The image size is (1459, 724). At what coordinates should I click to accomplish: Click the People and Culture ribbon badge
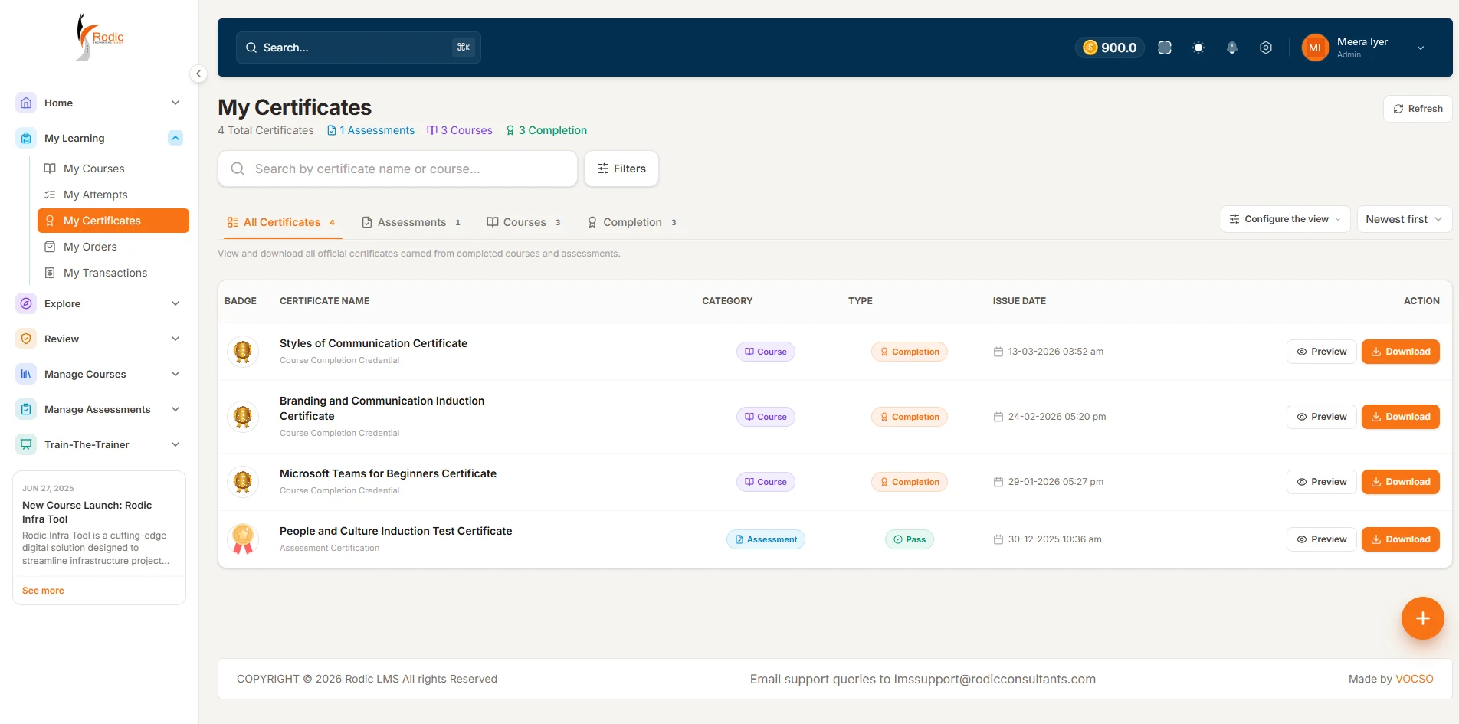pos(243,539)
